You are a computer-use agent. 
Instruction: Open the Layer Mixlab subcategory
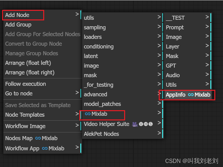click(187, 47)
